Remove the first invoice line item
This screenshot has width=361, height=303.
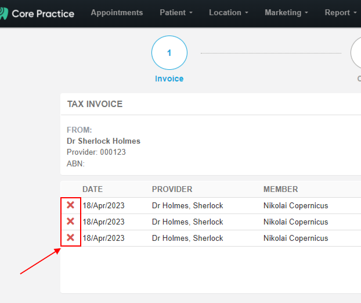70,205
